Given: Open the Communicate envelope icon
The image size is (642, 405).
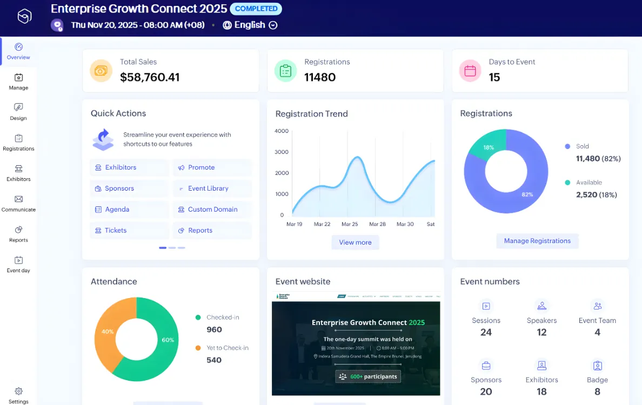Looking at the screenshot, I should pos(18,200).
